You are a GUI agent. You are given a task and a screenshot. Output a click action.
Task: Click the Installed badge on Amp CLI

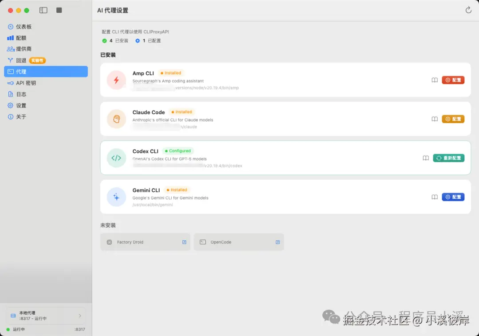pyautogui.click(x=171, y=73)
